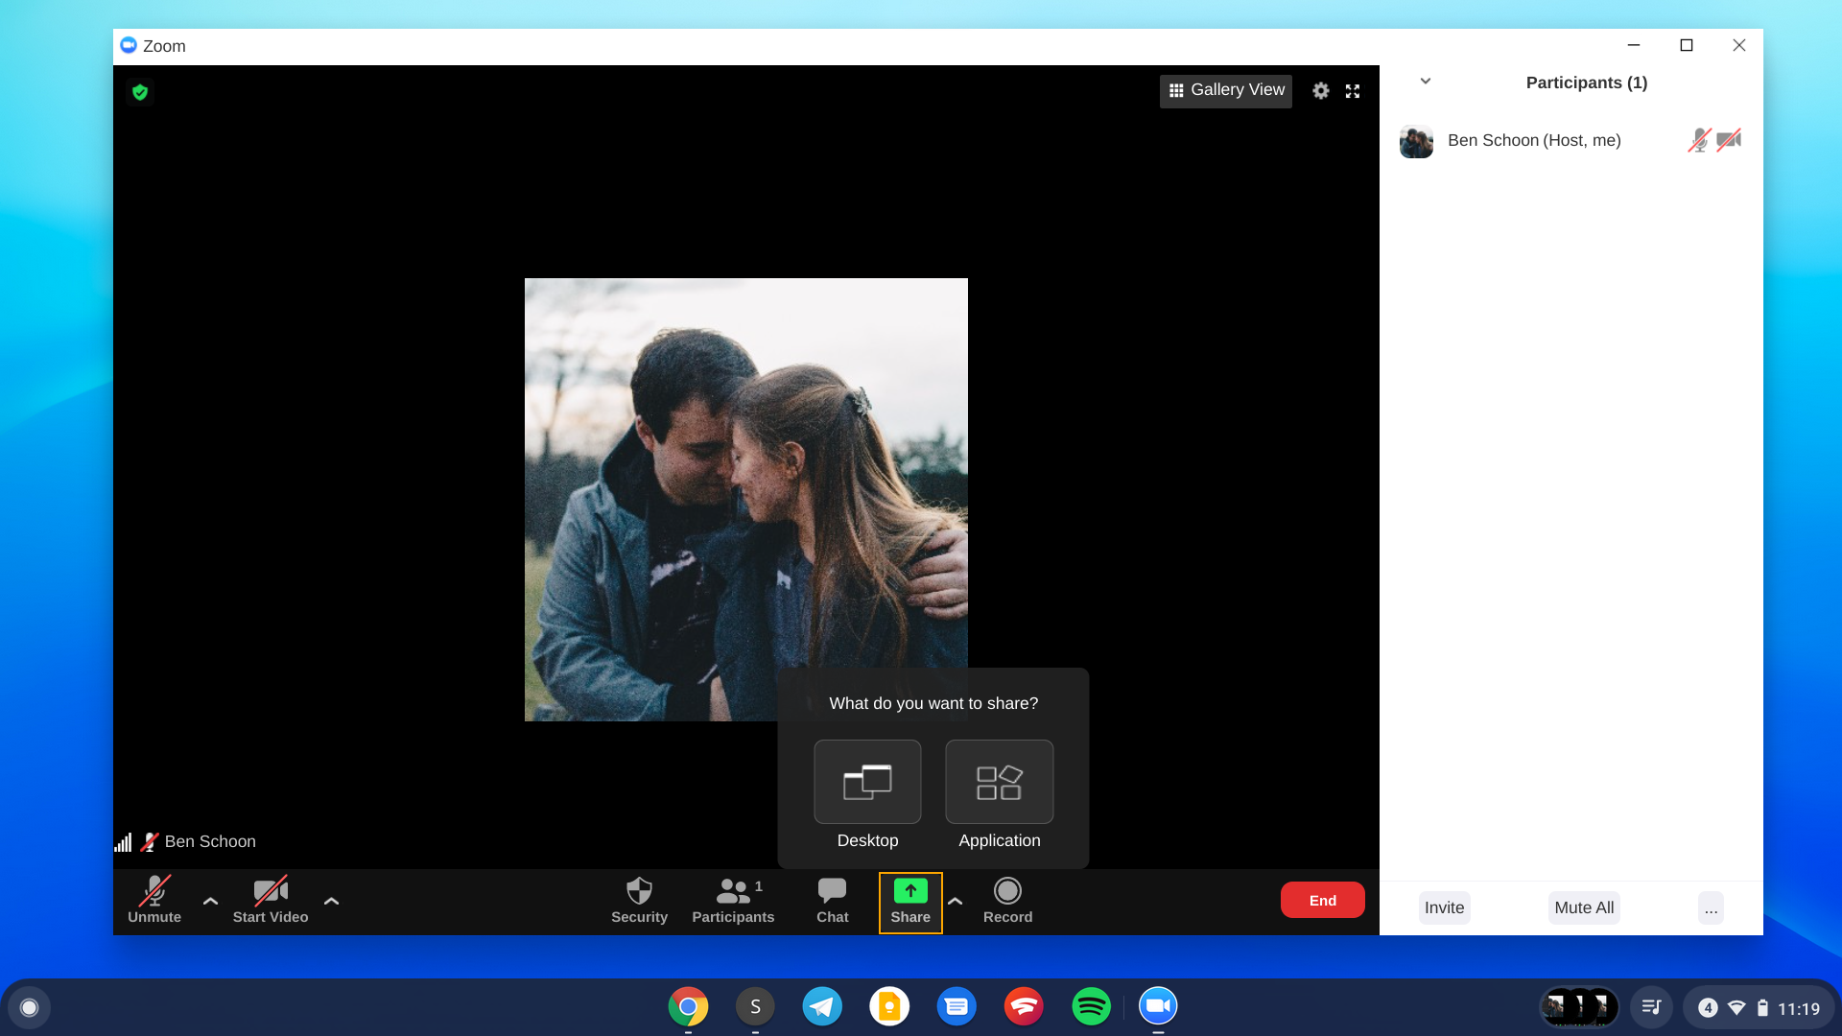Click the red End meeting button
Viewport: 1842px width, 1036px height.
[x=1322, y=900]
